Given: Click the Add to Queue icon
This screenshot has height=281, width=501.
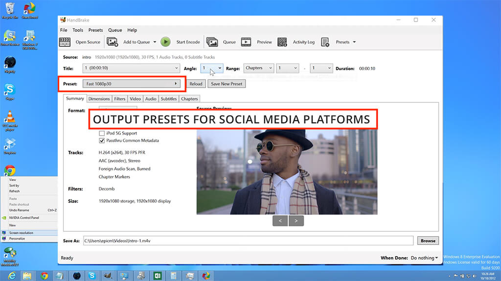Looking at the screenshot, I should [113, 42].
